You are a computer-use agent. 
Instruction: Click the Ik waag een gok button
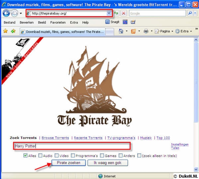click(107, 163)
